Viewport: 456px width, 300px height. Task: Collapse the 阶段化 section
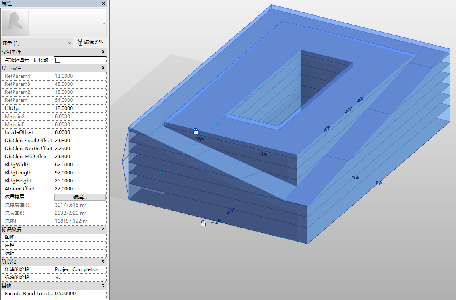[103, 262]
